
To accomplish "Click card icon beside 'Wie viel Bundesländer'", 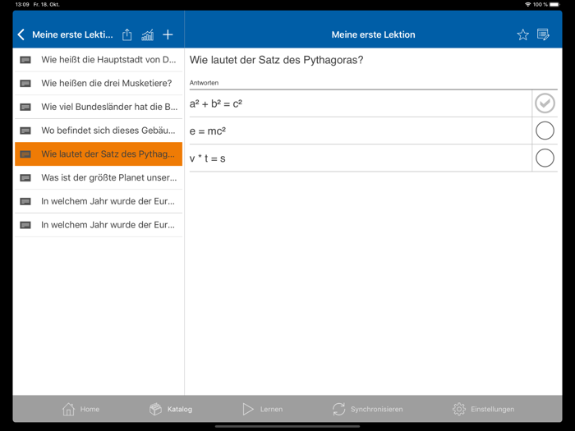I will tap(25, 107).
